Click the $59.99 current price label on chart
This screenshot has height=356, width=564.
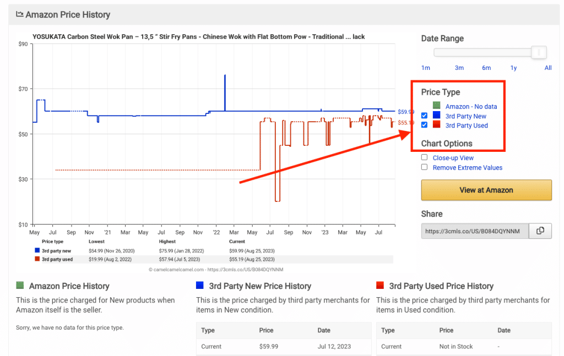(x=406, y=112)
